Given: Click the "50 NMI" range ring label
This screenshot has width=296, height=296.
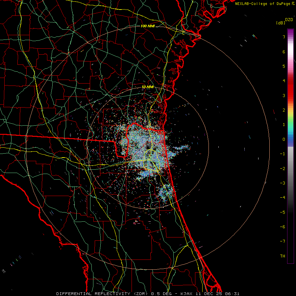Looking at the screenshot, I should pos(148,87).
